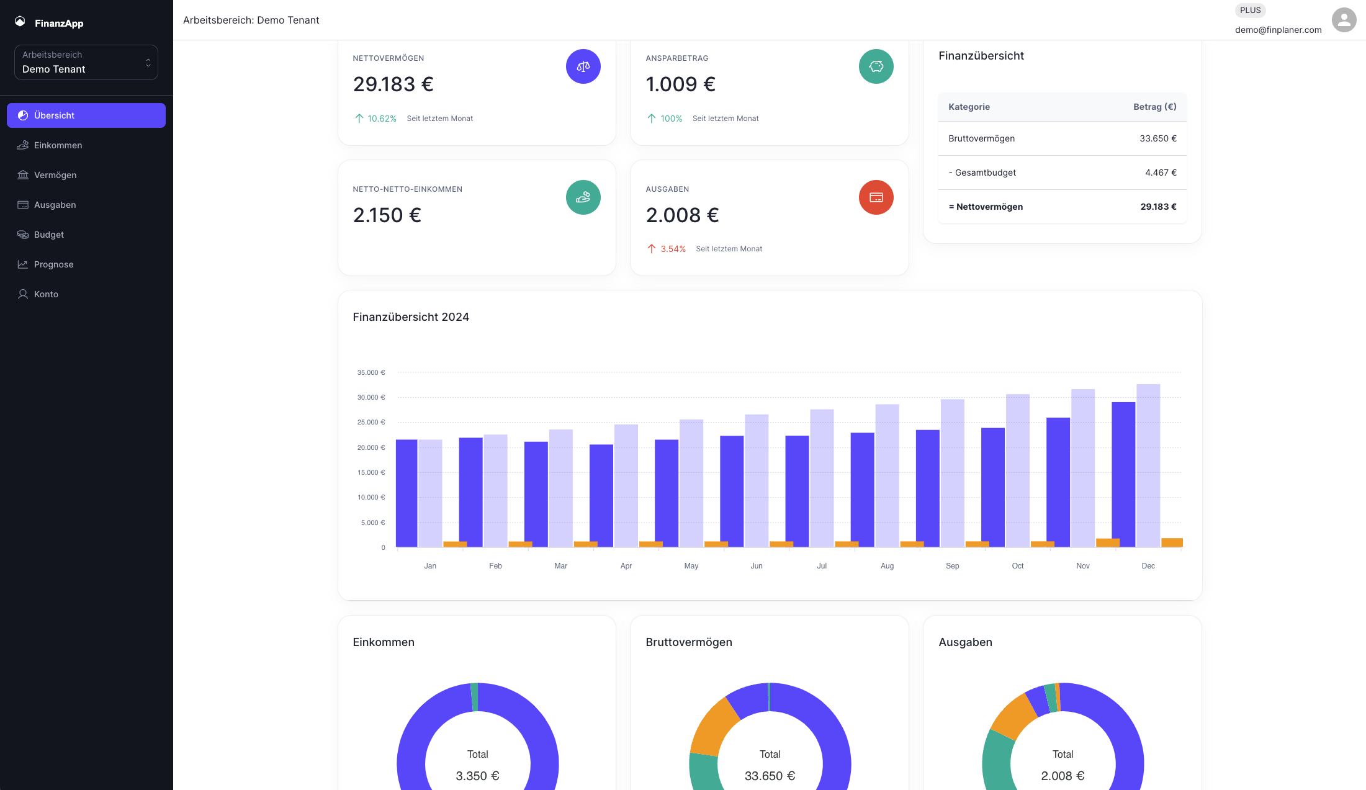The image size is (1366, 790).
Task: Click the light purple Aug bar
Action: [887, 476]
